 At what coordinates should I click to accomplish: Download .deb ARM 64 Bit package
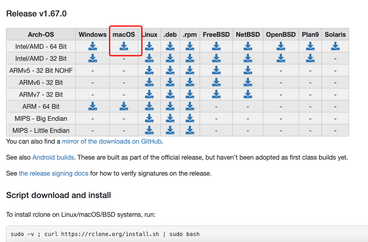170,106
